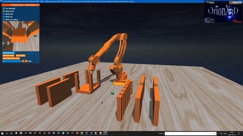
Task: Select the Mode tool radio button
Action: [x=4, y=17]
